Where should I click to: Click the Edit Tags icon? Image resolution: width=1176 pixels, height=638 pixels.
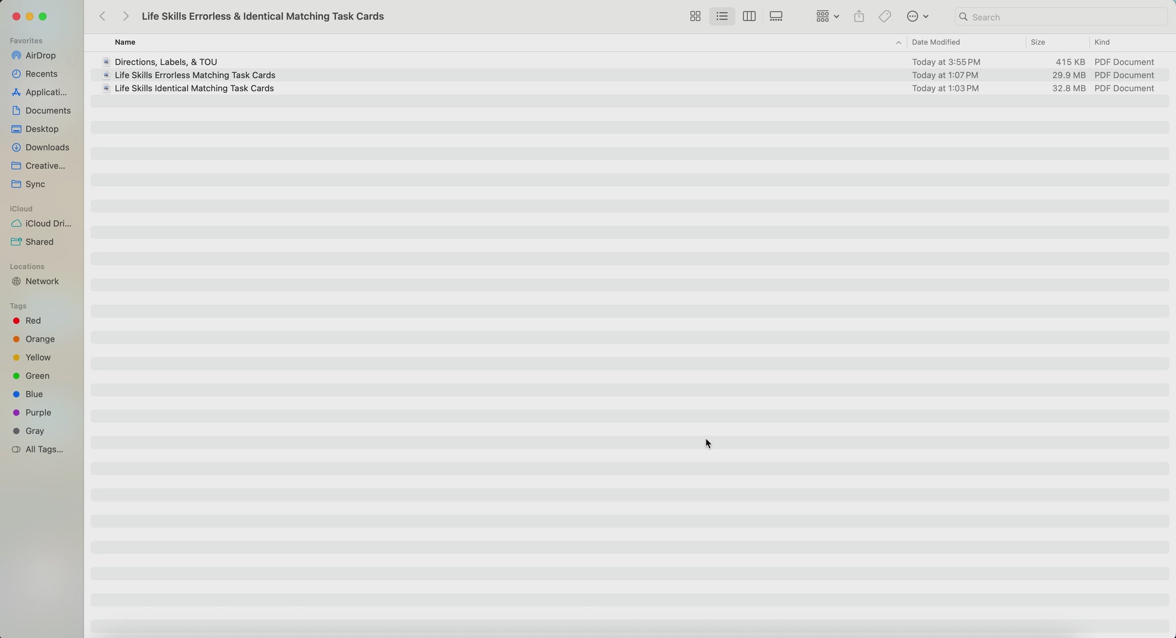885,17
